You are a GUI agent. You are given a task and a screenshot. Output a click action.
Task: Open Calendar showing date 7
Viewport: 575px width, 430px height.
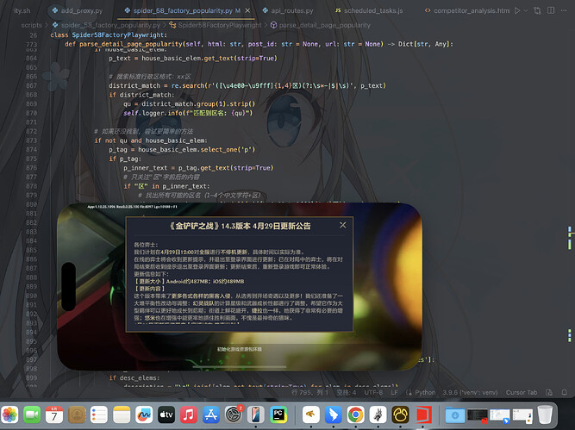click(54, 414)
